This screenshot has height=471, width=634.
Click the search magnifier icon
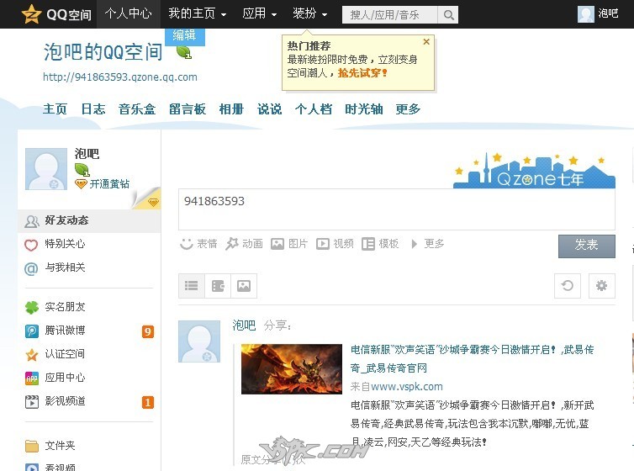(x=448, y=15)
